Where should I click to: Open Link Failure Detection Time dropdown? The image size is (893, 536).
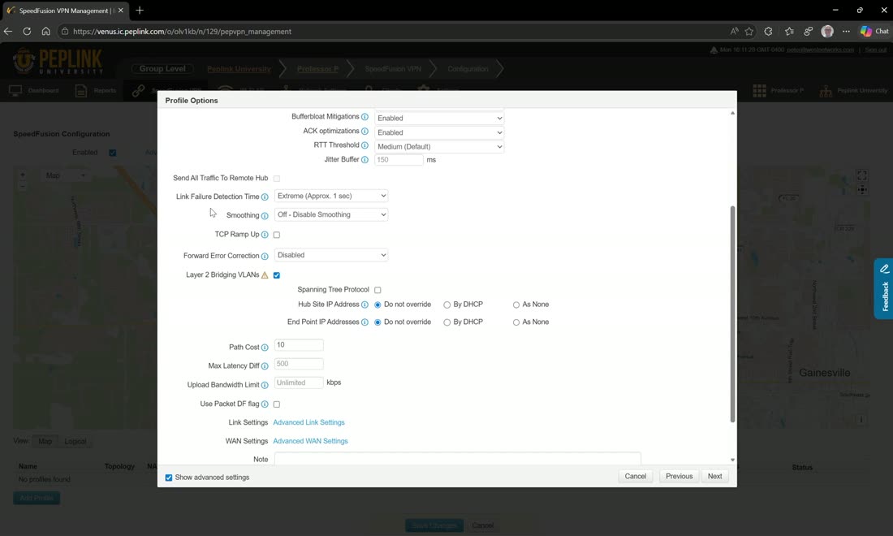point(331,196)
